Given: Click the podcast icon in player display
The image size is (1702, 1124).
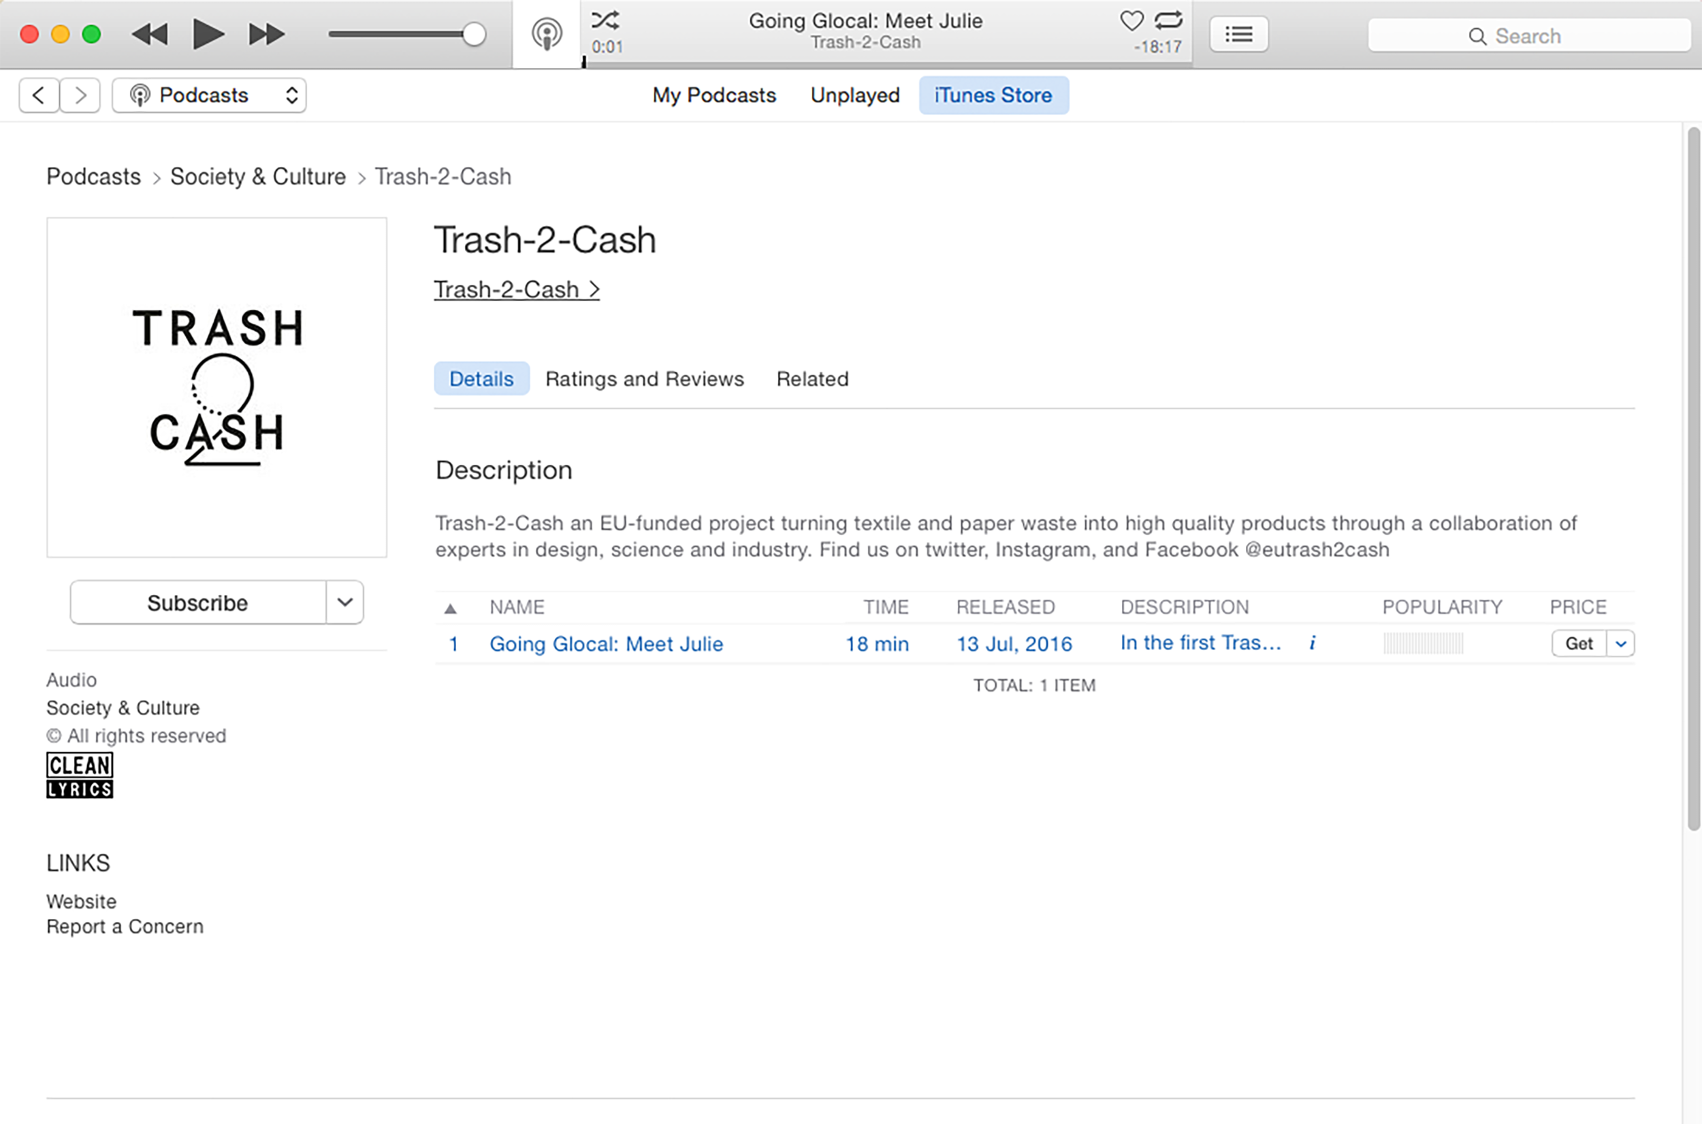Looking at the screenshot, I should tap(546, 33).
